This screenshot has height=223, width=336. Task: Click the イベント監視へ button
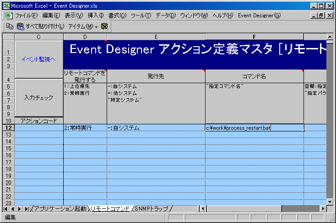pyautogui.click(x=38, y=59)
